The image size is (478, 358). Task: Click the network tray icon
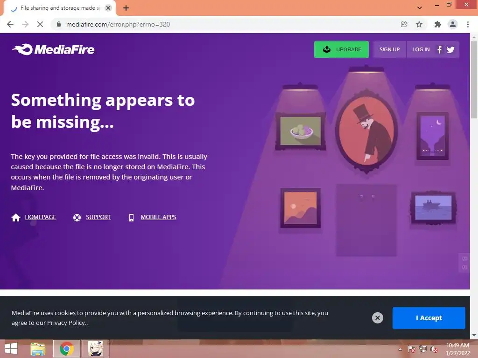pyautogui.click(x=423, y=349)
